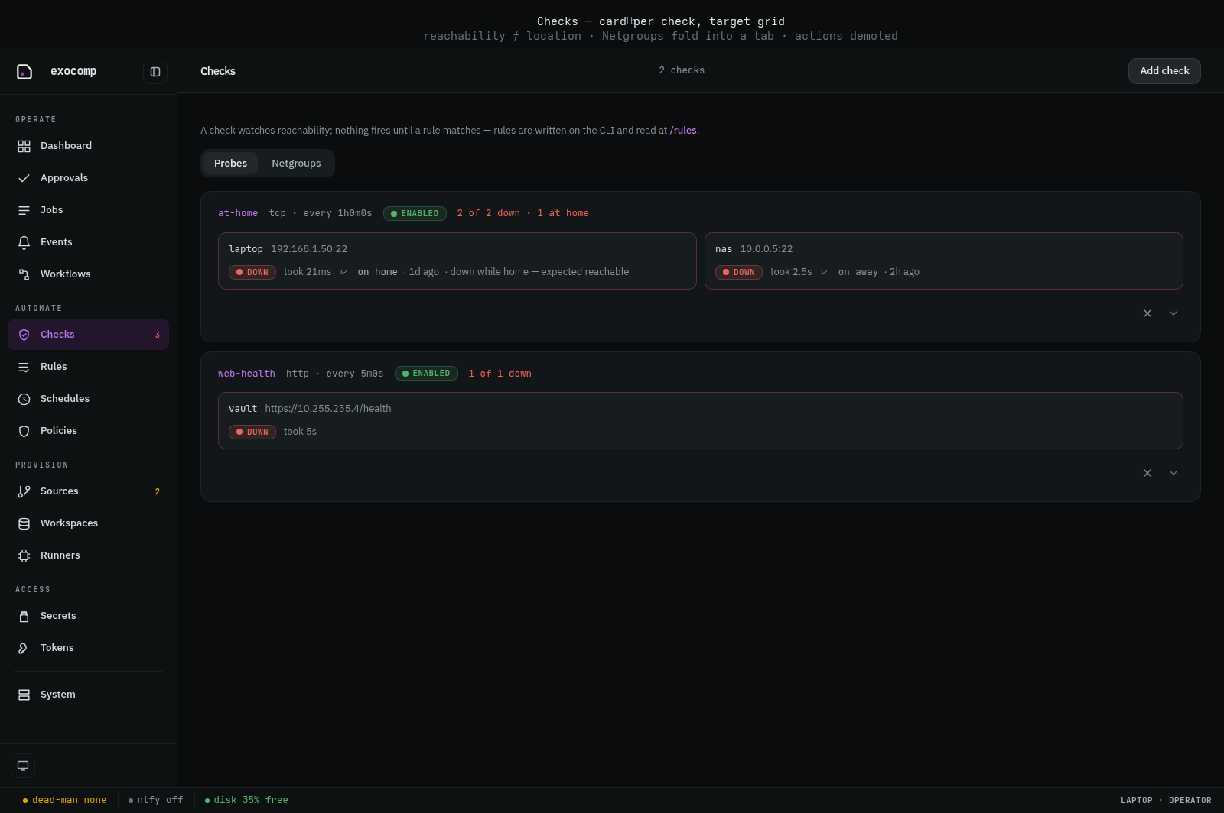
Task: Expand web-health check card chevron
Action: tap(1174, 473)
